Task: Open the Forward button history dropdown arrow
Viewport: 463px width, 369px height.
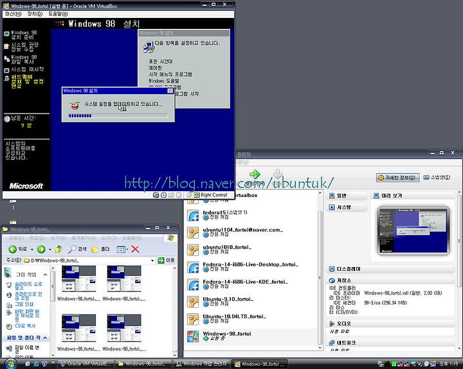Action: click(50, 250)
